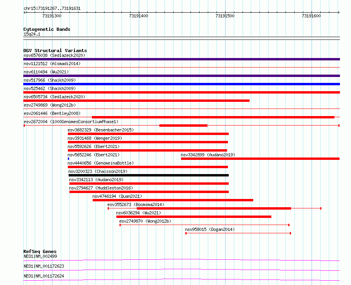Click the nsv525462 (Shaikh2009) label
Viewport: 351px width, 285px height.
(50, 88)
